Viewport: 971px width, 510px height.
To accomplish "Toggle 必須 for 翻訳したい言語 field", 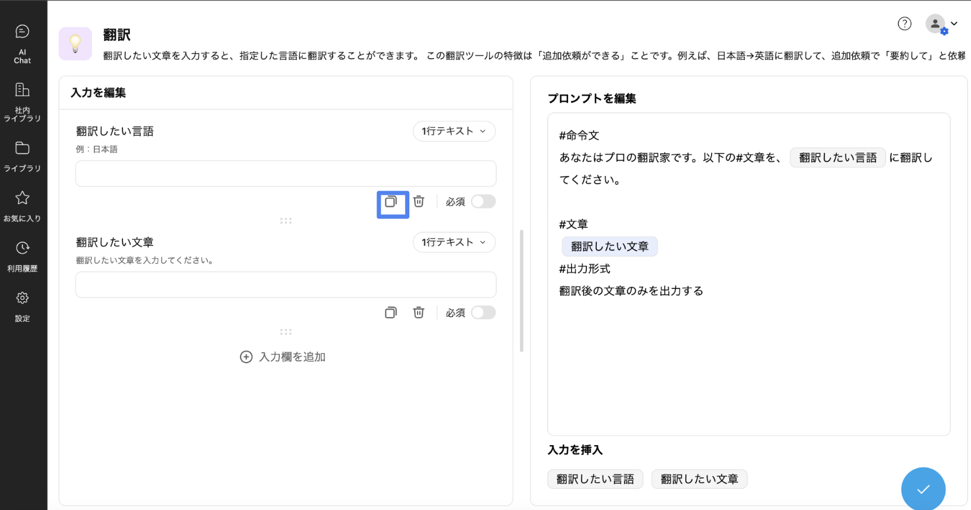I will coord(483,202).
